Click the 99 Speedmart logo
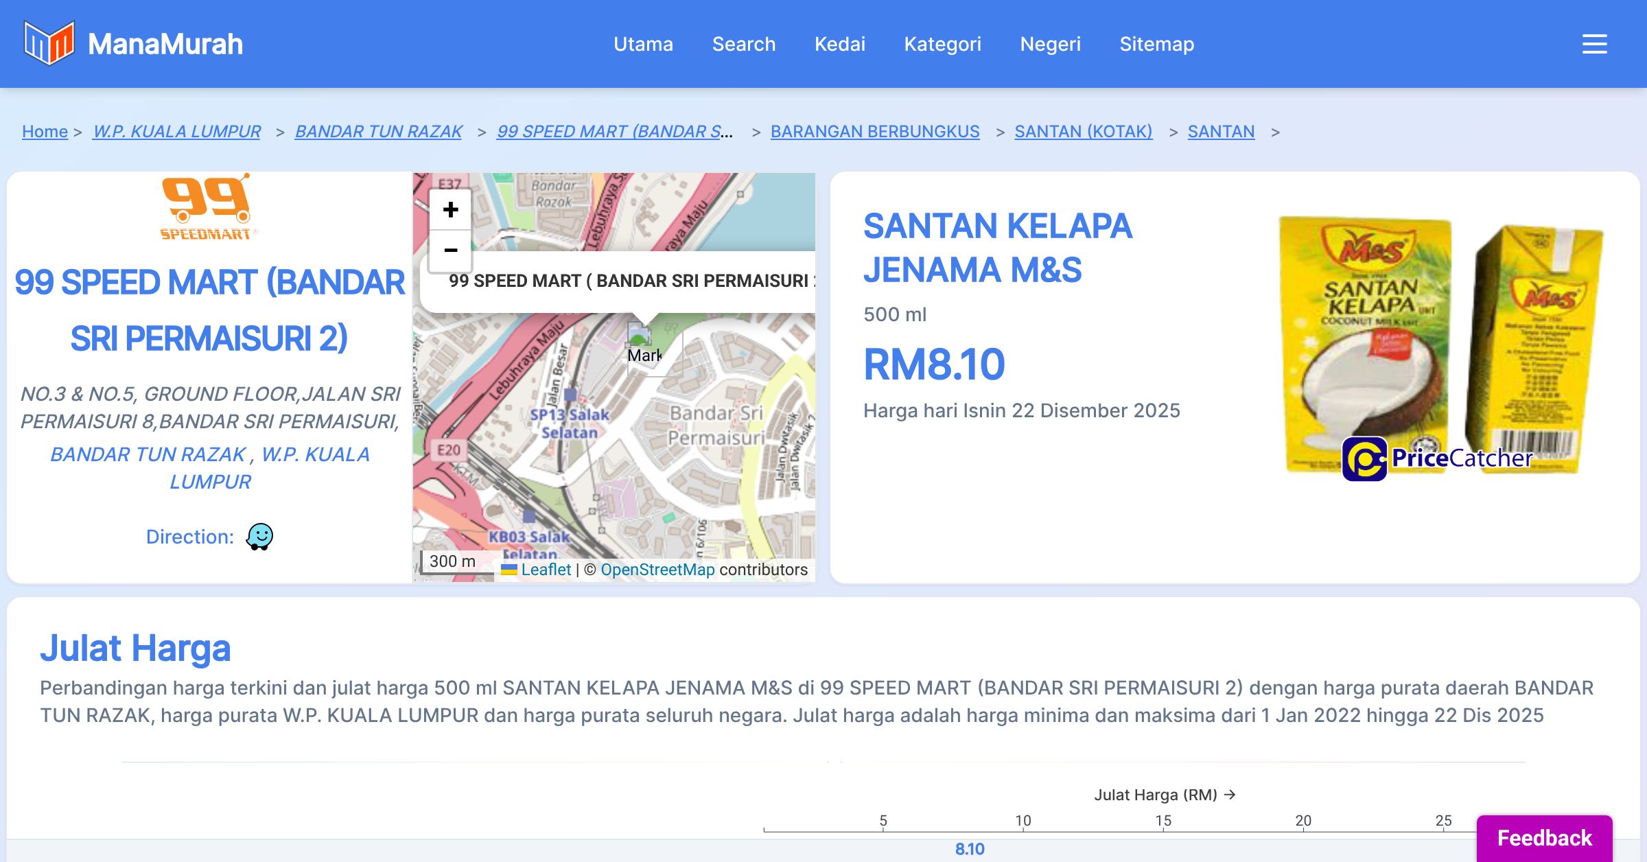 [x=207, y=207]
